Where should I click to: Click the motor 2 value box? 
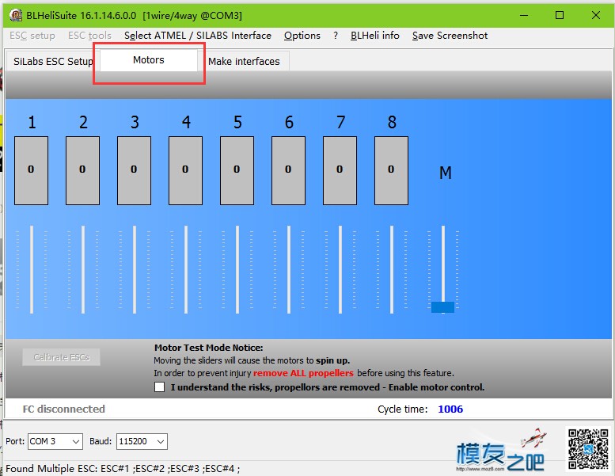pyautogui.click(x=83, y=171)
